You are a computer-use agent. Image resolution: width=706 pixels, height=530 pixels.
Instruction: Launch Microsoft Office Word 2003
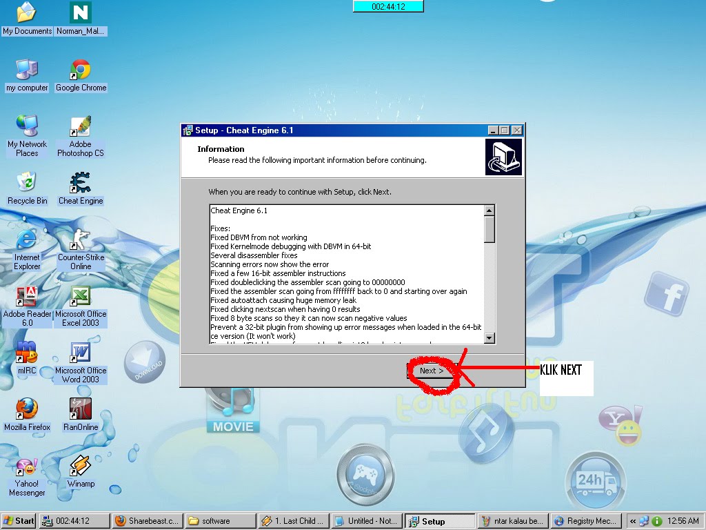pos(81,363)
